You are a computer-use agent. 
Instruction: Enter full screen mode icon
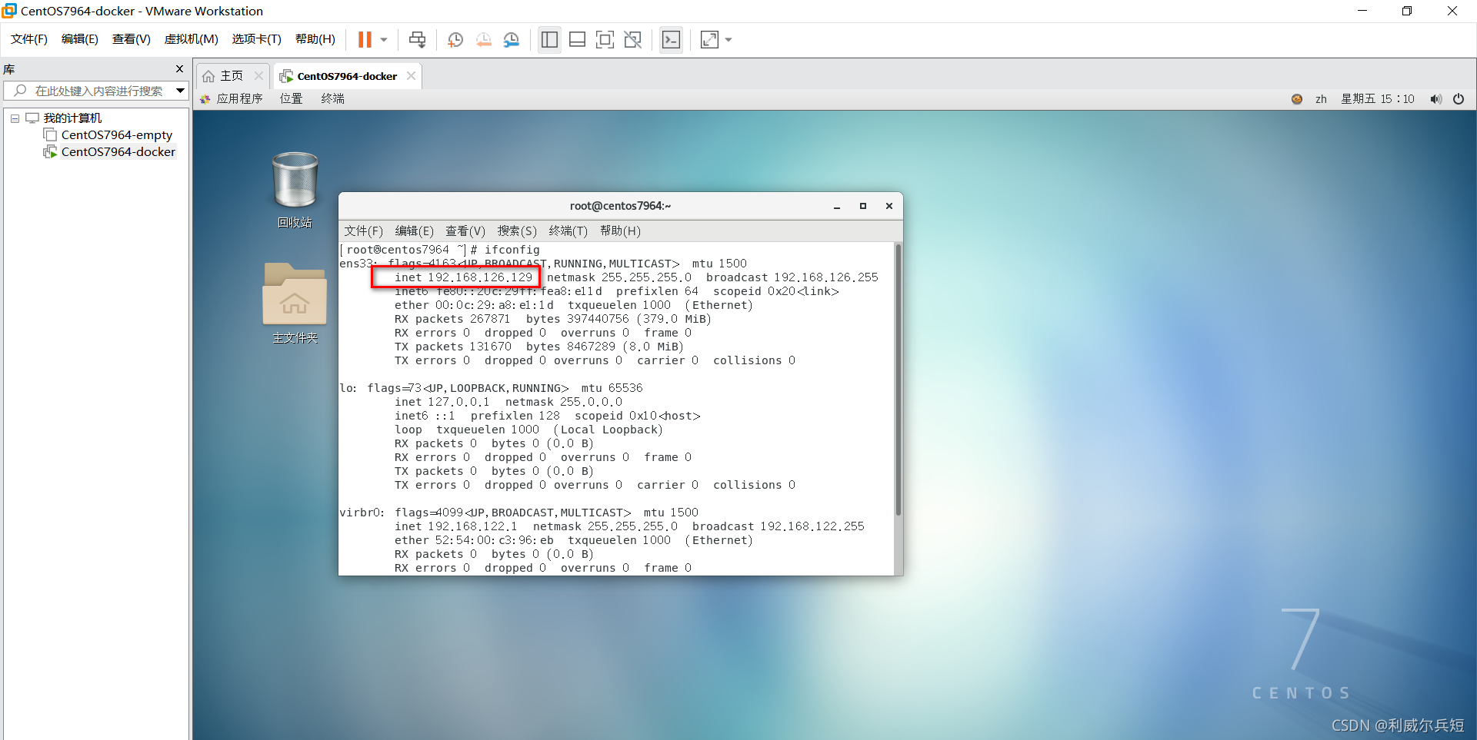pyautogui.click(x=605, y=39)
